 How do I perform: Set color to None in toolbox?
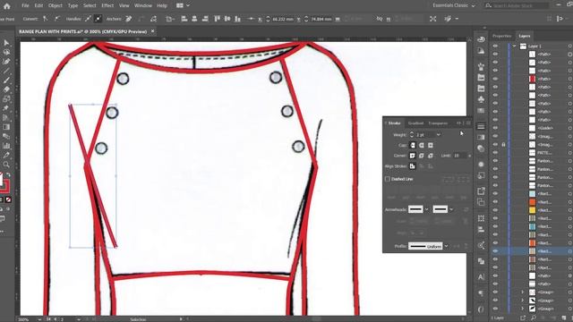(x=8, y=199)
